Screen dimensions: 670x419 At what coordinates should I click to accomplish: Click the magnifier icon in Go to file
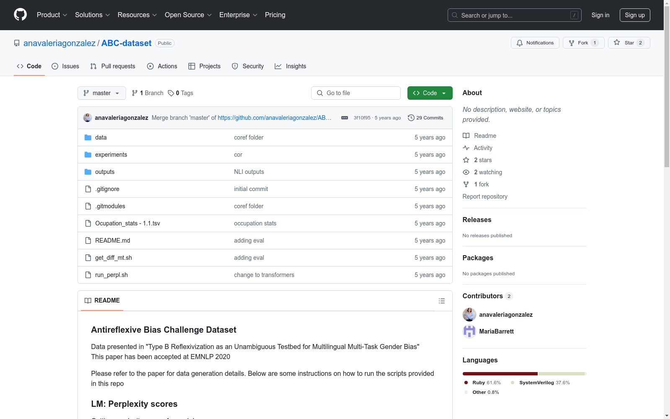(320, 93)
